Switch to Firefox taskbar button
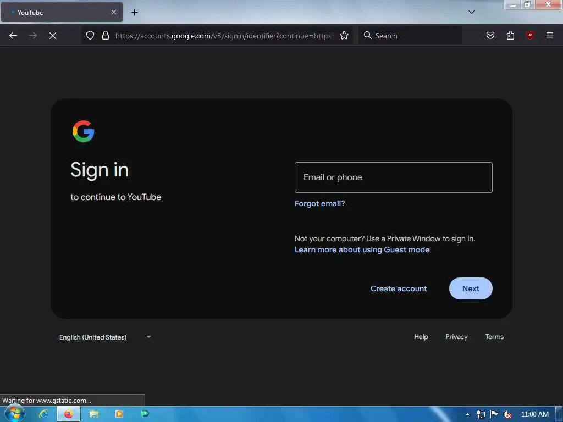The image size is (563, 422). 69,414
